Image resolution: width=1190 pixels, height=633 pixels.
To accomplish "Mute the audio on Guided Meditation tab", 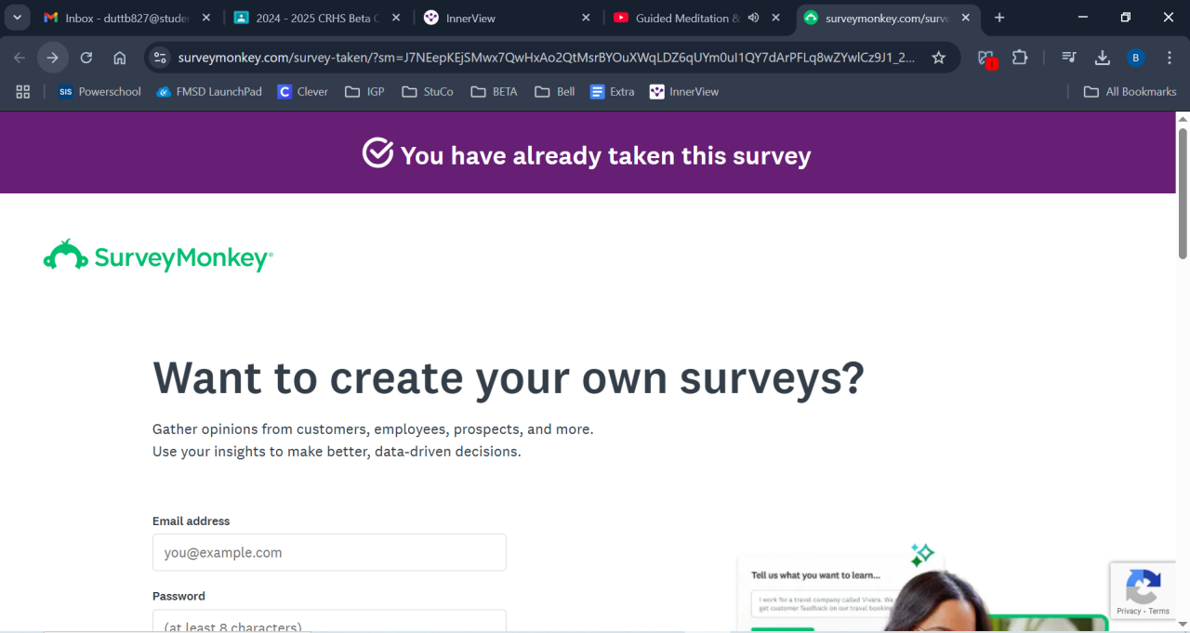I will pyautogui.click(x=753, y=18).
